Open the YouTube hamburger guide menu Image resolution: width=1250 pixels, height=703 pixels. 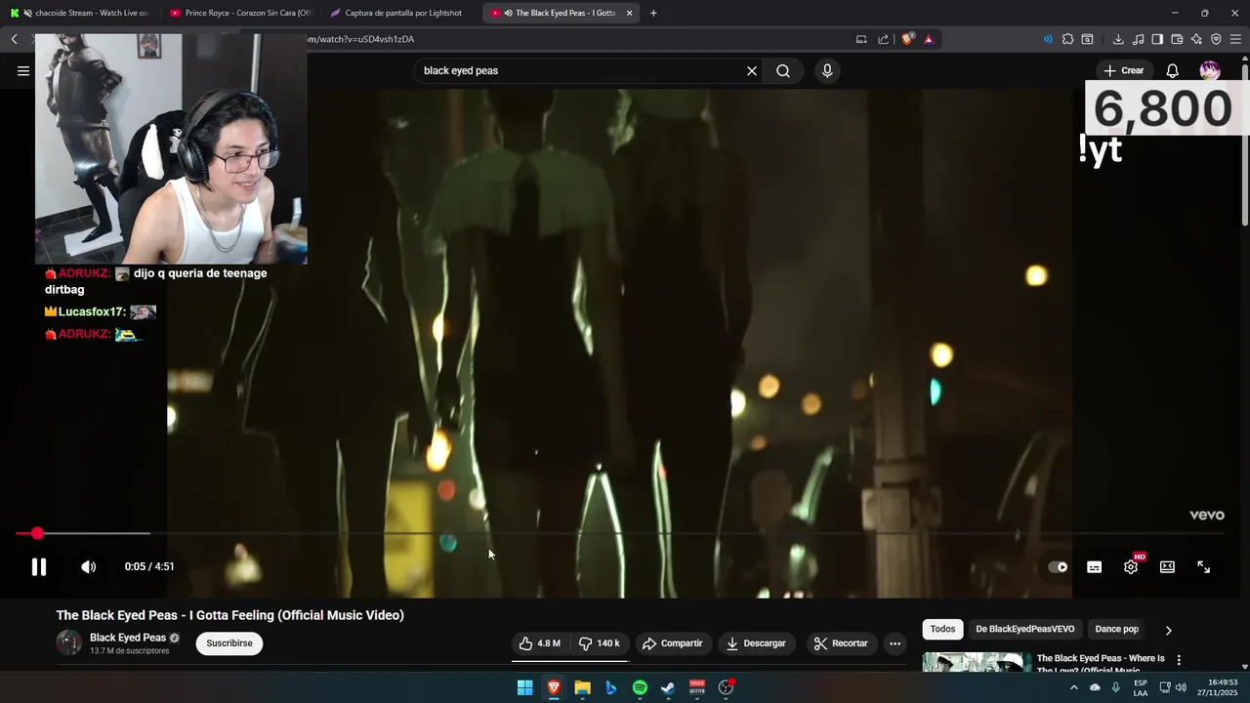pyautogui.click(x=23, y=70)
